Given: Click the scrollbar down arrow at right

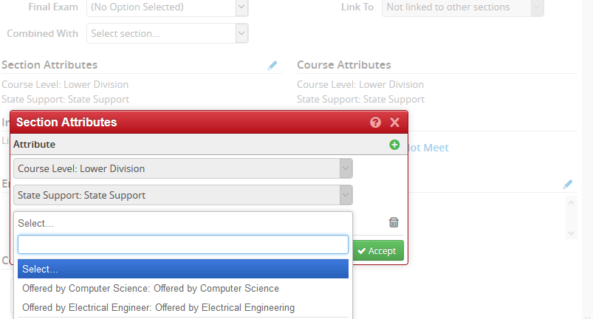Looking at the screenshot, I should (x=571, y=233).
